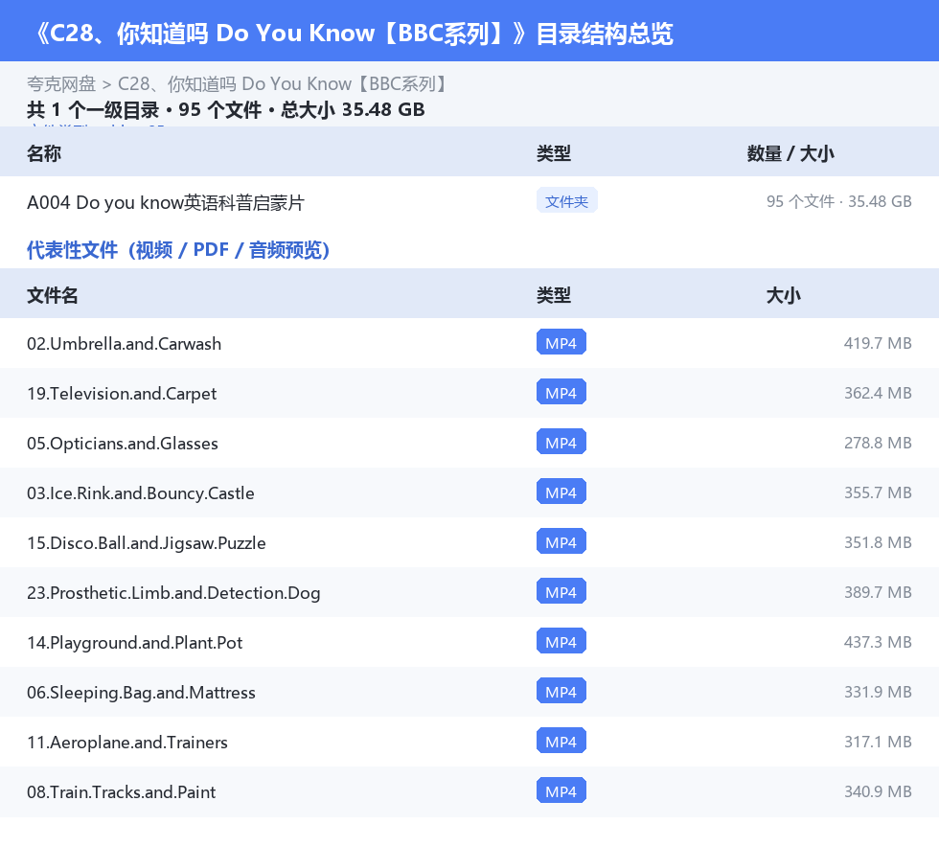Click the 名称 column header
This screenshot has height=847, width=939.
[x=44, y=153]
